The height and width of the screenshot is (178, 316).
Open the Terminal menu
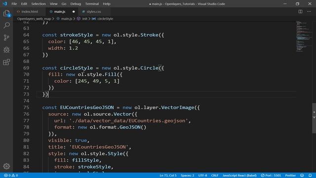92,4
